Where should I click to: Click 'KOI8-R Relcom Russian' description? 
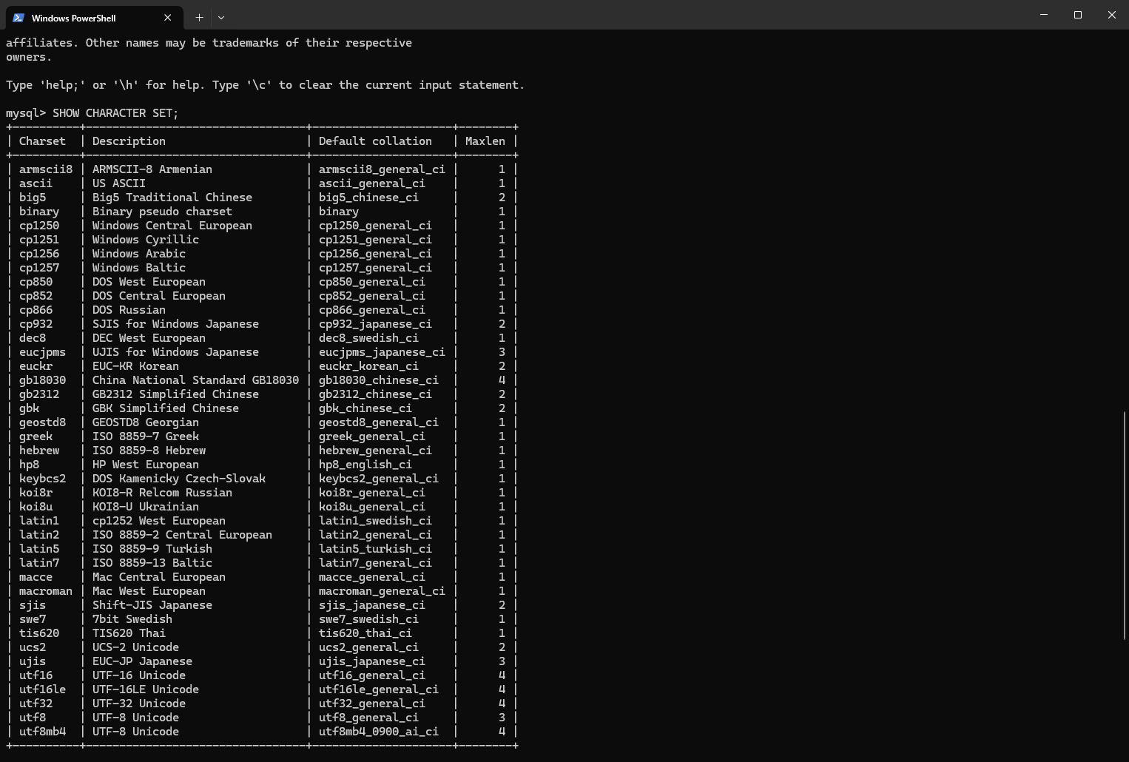[162, 493]
